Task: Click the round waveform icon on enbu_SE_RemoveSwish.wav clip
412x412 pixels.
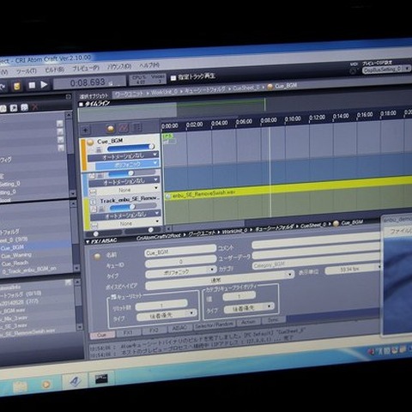Action: (168, 197)
